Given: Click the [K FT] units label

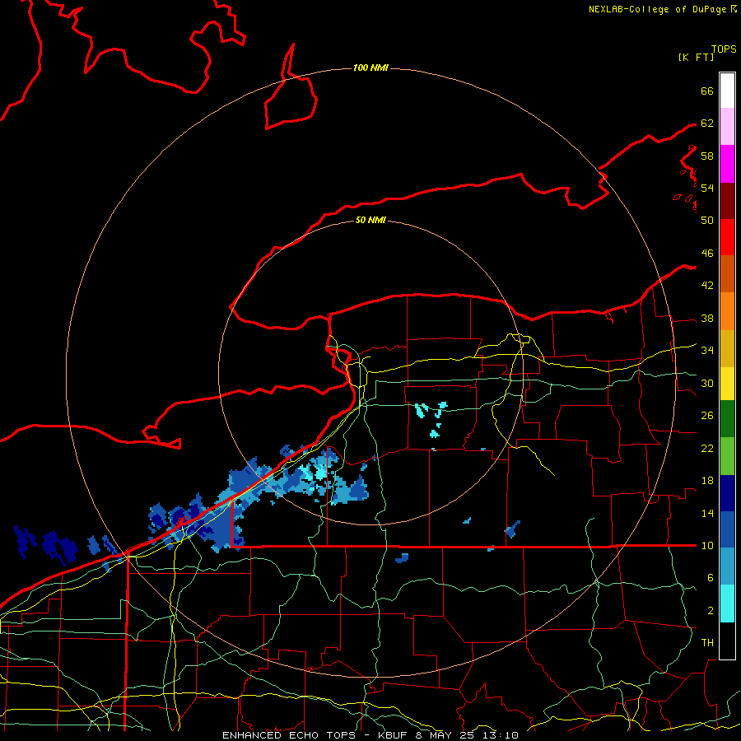Looking at the screenshot, I should (x=696, y=57).
